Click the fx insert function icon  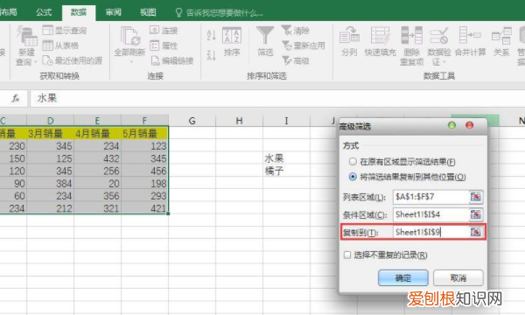coord(16,98)
